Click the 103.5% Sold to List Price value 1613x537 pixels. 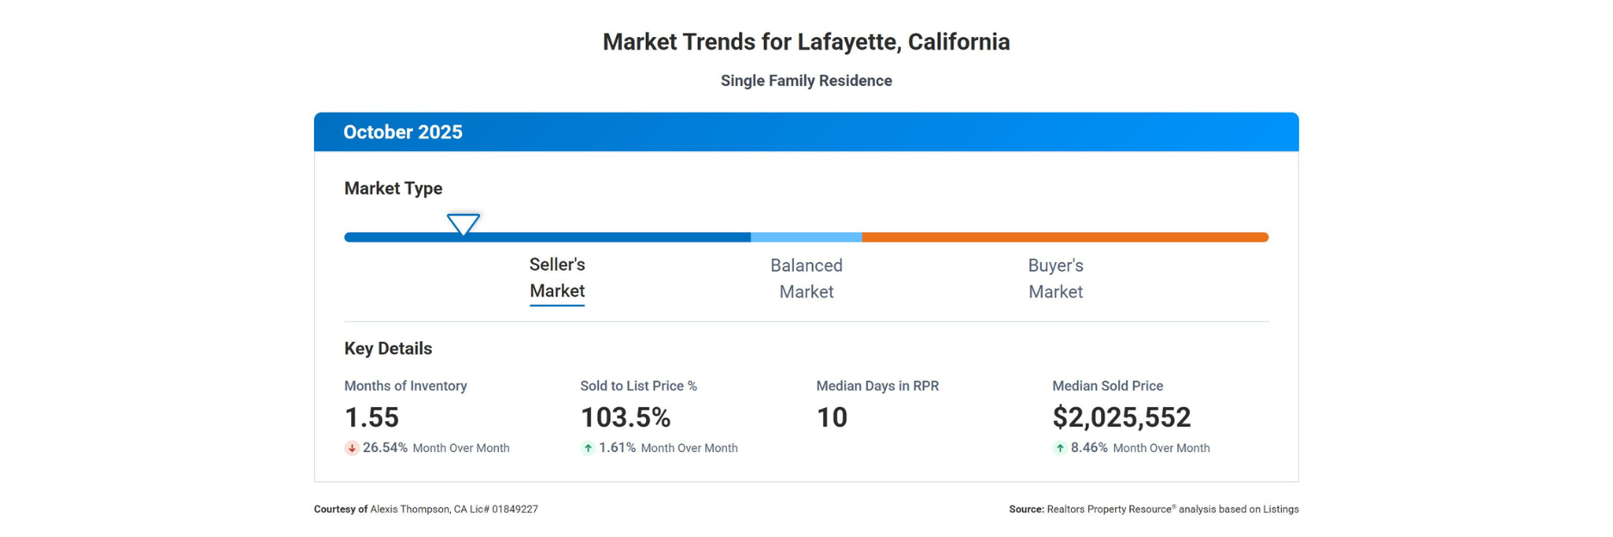(x=625, y=418)
